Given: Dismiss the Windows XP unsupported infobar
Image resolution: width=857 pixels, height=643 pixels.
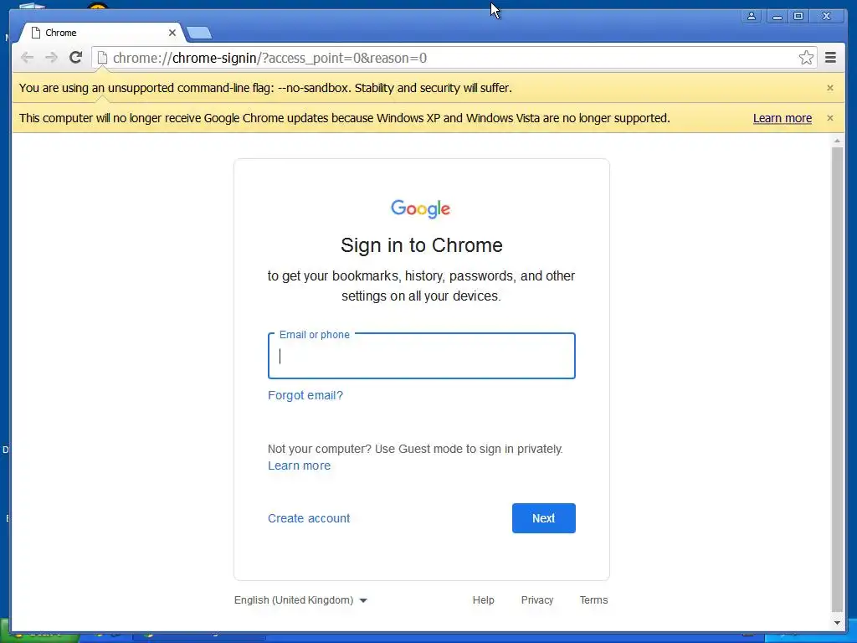Looking at the screenshot, I should click(x=829, y=117).
